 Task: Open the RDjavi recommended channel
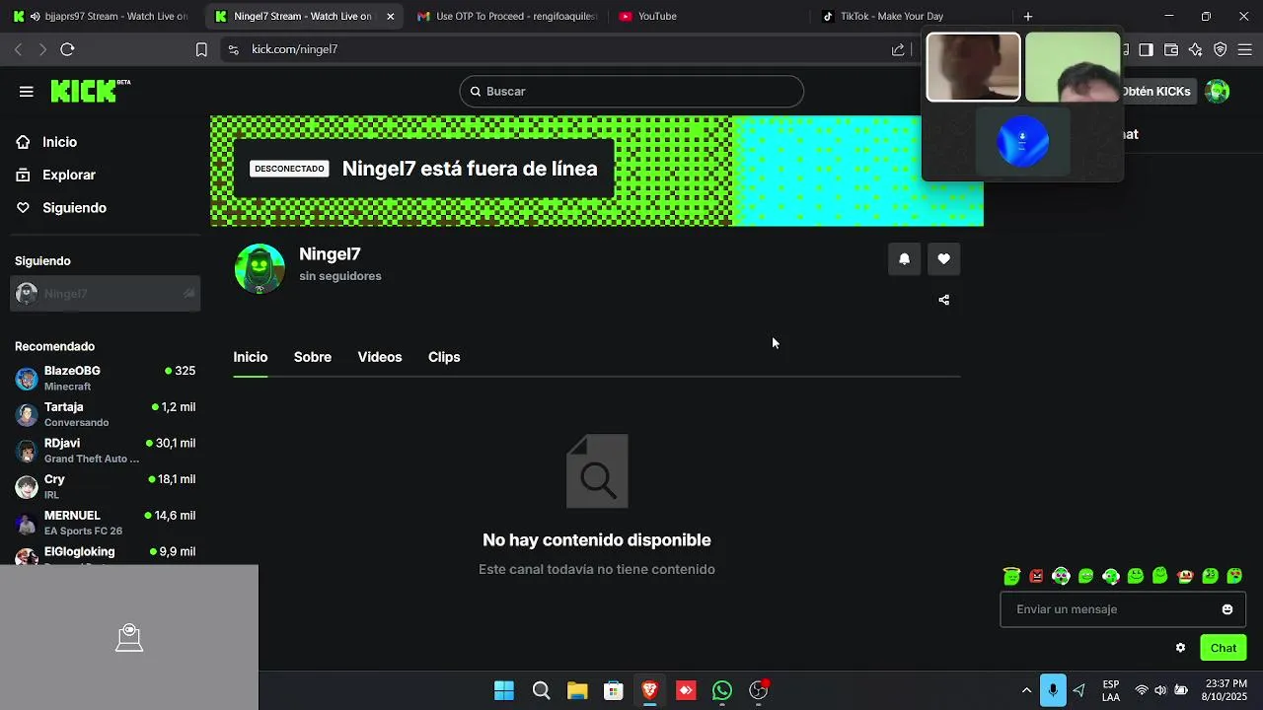(x=106, y=451)
